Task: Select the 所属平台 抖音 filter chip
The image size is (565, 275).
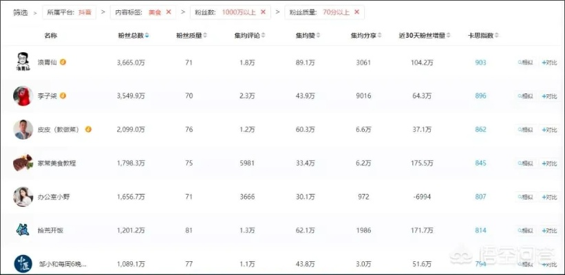Action: pyautogui.click(x=70, y=12)
